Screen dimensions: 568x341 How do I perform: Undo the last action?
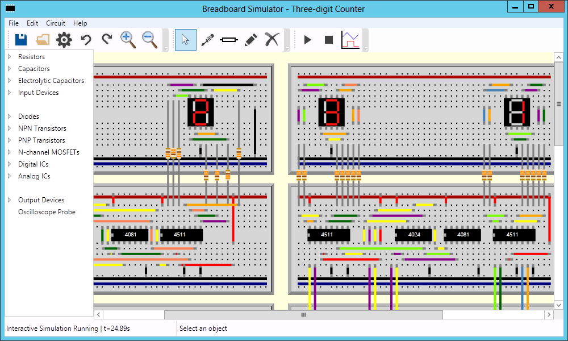click(86, 39)
